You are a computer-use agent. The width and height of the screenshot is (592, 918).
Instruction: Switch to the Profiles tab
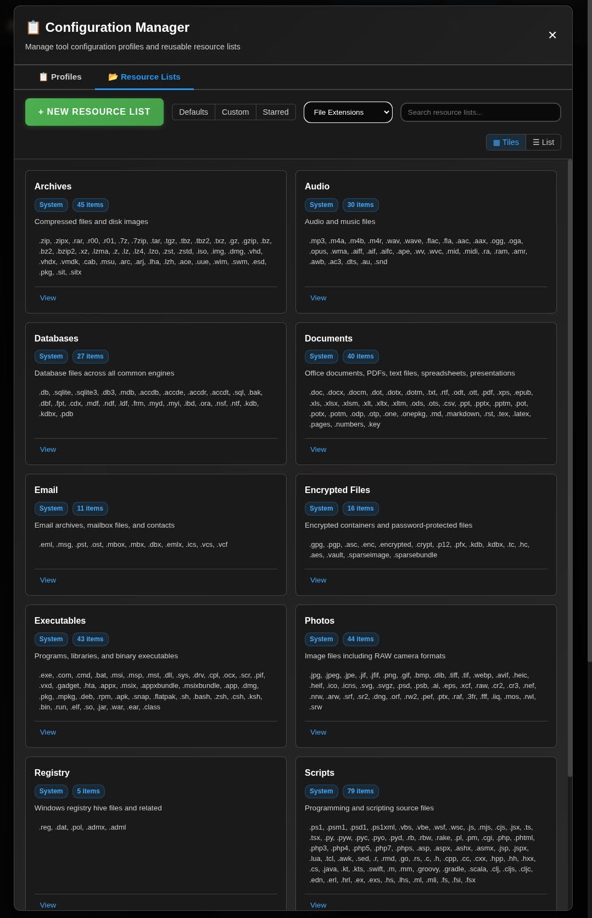click(x=60, y=77)
